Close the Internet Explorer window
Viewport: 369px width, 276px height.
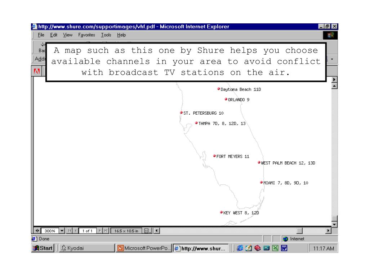pyautogui.click(x=334, y=27)
